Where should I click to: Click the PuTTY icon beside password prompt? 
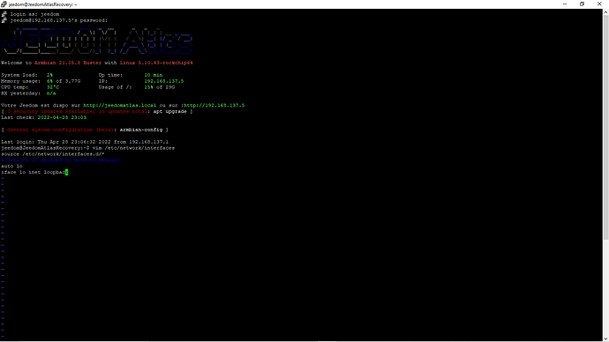coord(4,20)
